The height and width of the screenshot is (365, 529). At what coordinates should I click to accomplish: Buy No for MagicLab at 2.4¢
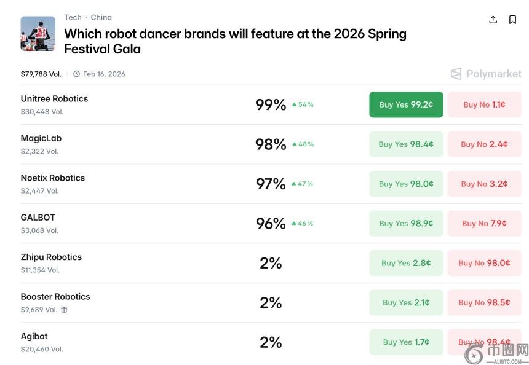pyautogui.click(x=484, y=144)
